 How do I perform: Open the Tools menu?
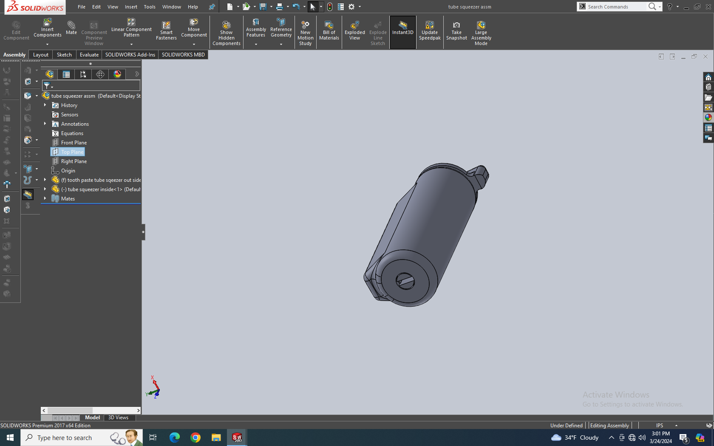(x=150, y=7)
